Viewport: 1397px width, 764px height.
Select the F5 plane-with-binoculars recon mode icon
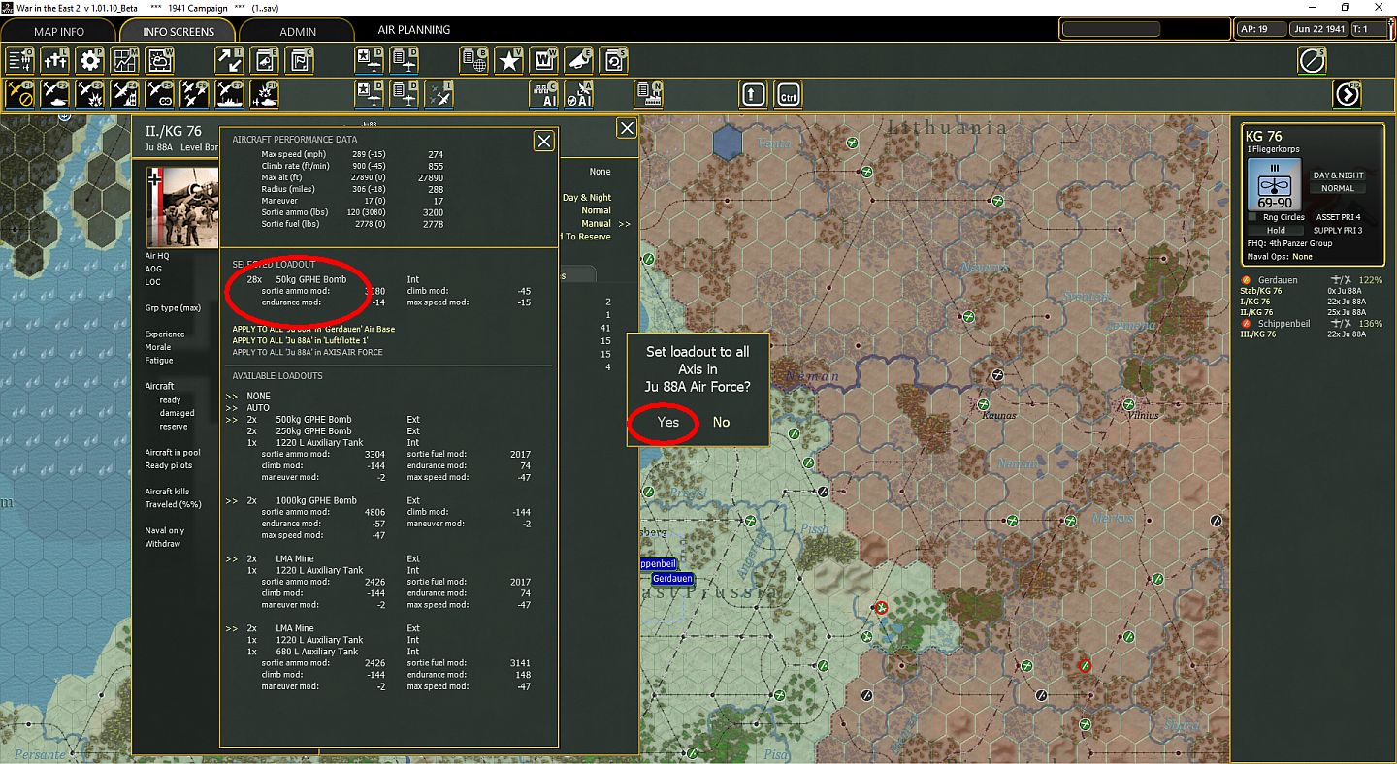160,94
